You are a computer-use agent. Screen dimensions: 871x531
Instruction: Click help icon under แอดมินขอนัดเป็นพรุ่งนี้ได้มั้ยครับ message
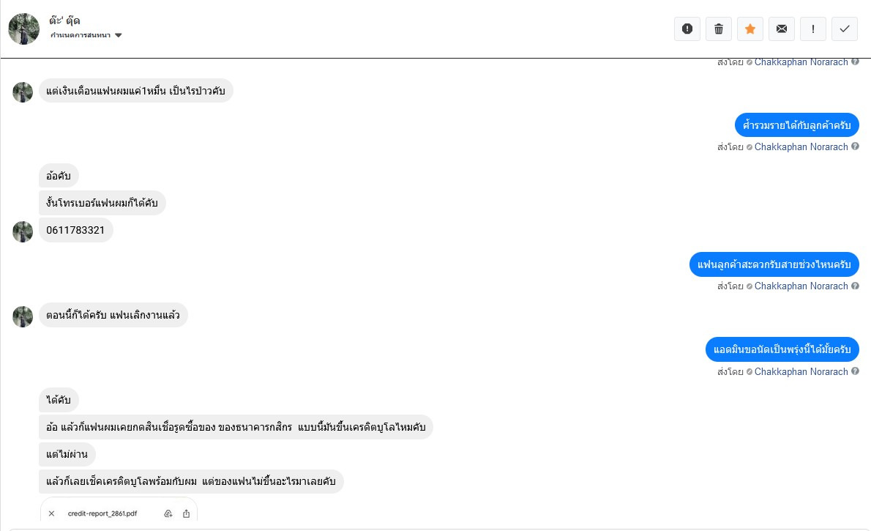pyautogui.click(x=855, y=371)
